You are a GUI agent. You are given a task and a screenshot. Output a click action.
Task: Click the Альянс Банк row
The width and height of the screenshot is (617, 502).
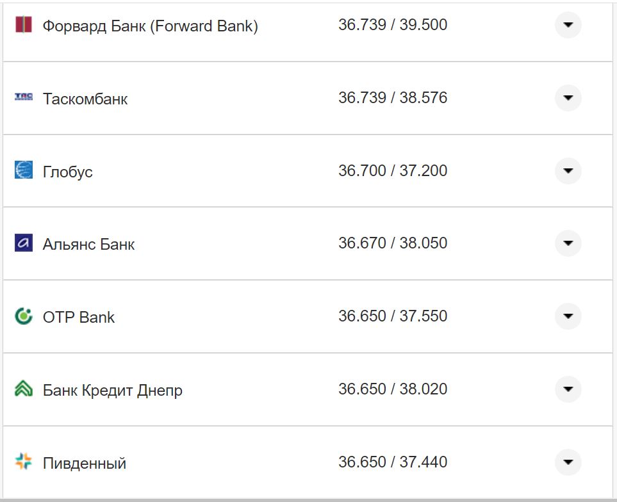pos(89,243)
